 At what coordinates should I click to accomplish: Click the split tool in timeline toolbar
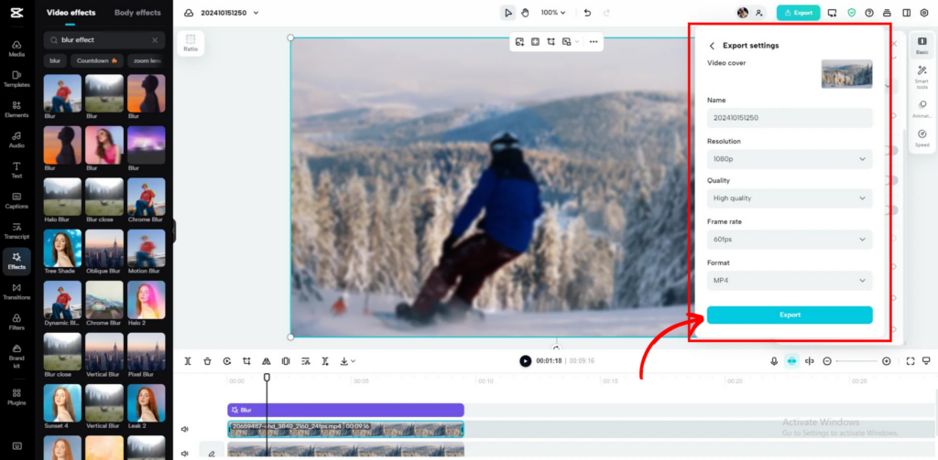pos(188,361)
